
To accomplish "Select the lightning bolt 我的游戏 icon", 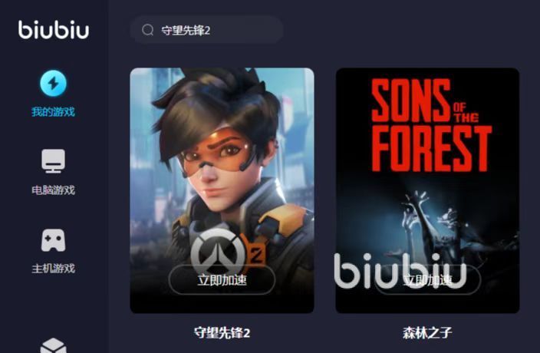I will coord(53,84).
